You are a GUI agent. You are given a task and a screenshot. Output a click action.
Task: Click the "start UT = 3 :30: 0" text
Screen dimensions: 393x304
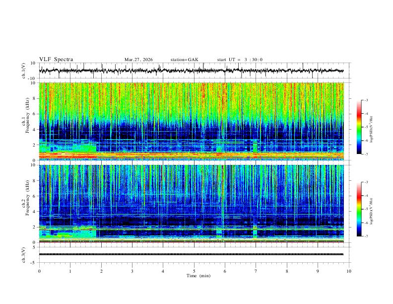[240, 60]
